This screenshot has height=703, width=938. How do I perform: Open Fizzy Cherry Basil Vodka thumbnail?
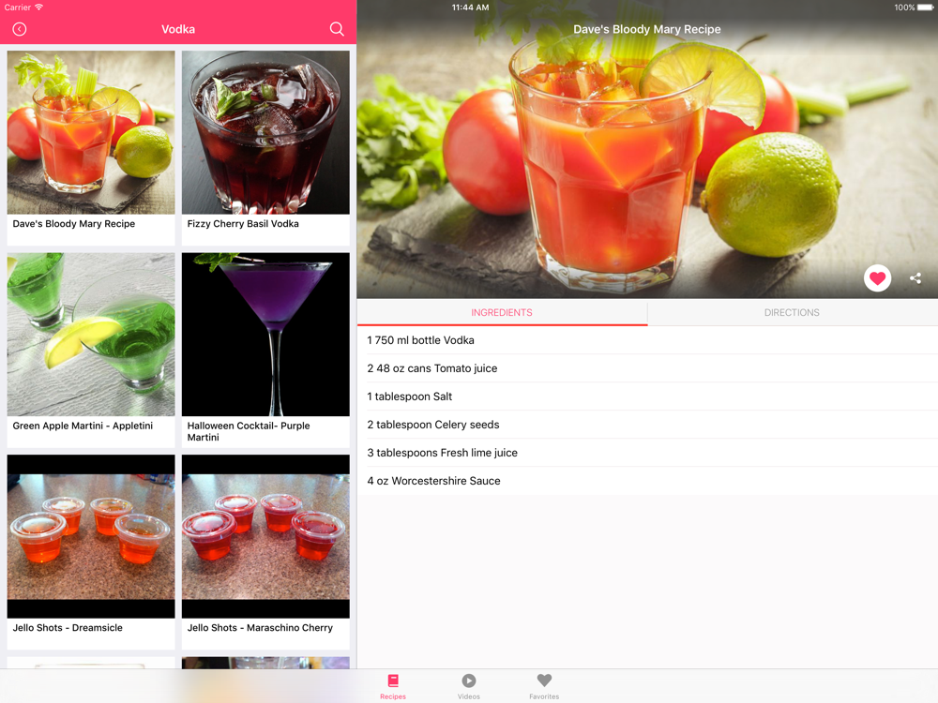coord(265,132)
